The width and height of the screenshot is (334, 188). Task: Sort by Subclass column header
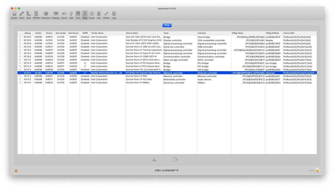point(214,33)
